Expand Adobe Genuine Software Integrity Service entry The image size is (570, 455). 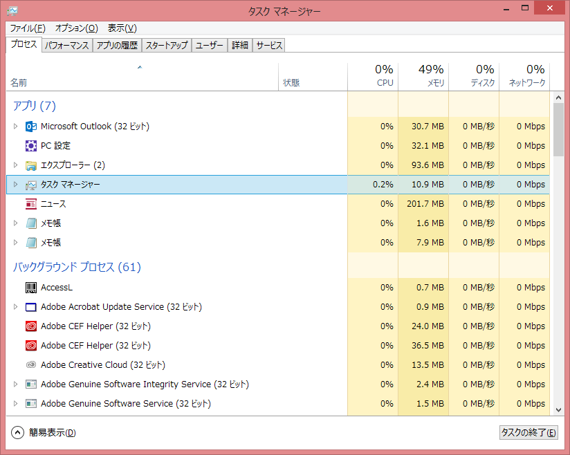[16, 384]
